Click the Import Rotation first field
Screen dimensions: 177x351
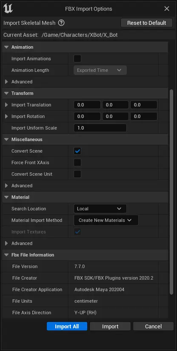pos(87,116)
